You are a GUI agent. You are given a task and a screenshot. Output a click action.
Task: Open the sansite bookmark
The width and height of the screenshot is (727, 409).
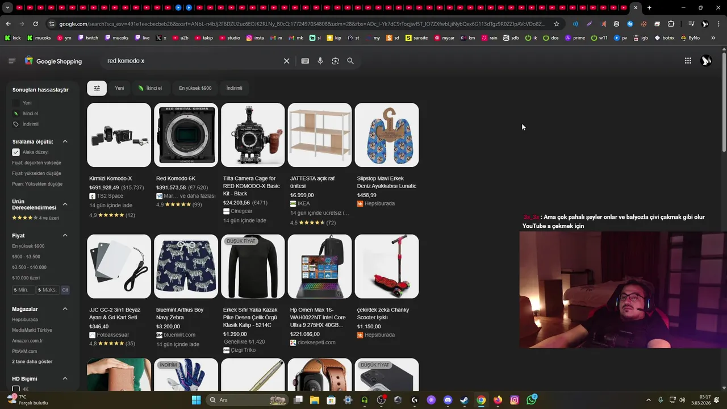[417, 37]
